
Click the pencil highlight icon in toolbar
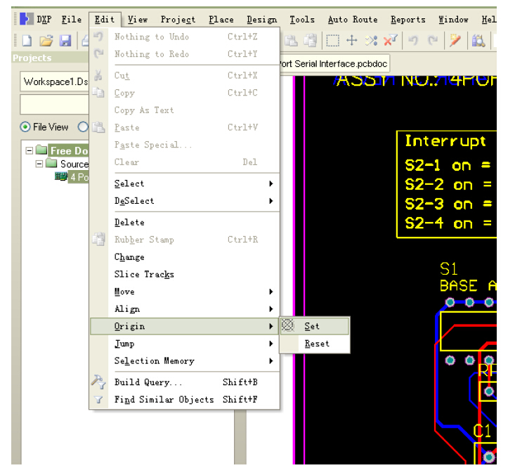pos(455,41)
